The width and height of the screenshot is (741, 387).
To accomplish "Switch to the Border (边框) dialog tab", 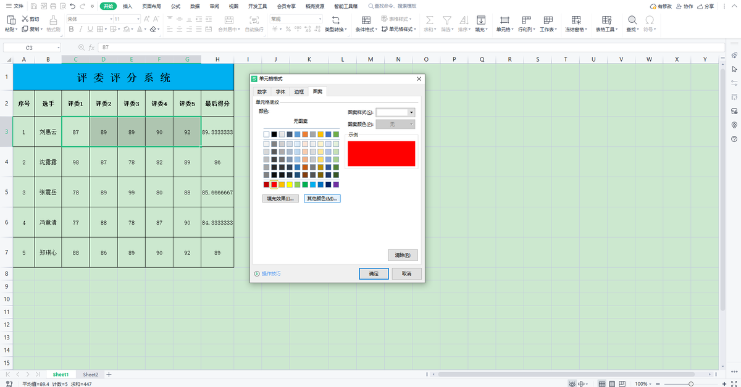I will coord(299,91).
